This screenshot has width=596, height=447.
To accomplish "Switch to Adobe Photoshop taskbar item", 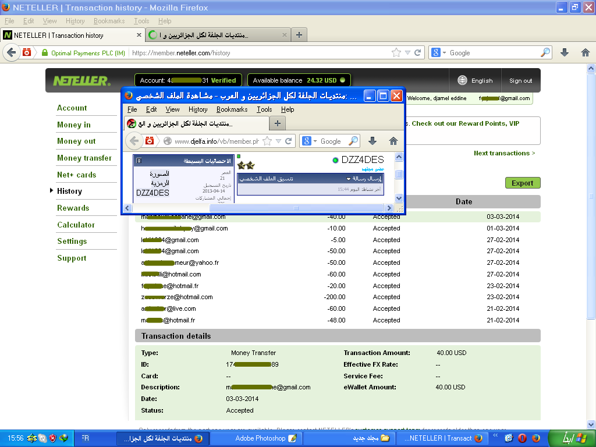I will 256,438.
